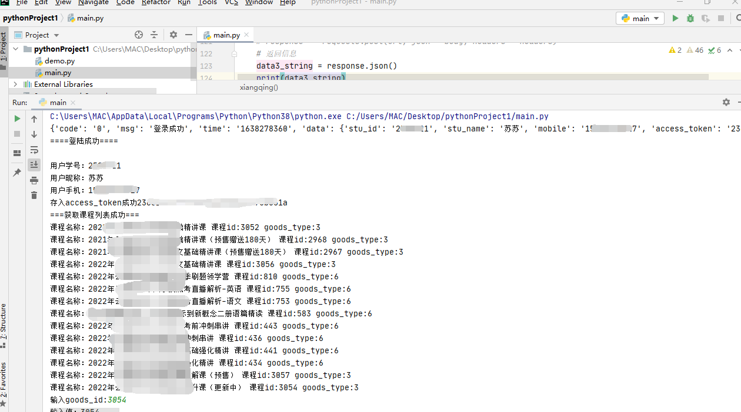This screenshot has width=741, height=412.
Task: Open the Run menu
Action: click(184, 2)
